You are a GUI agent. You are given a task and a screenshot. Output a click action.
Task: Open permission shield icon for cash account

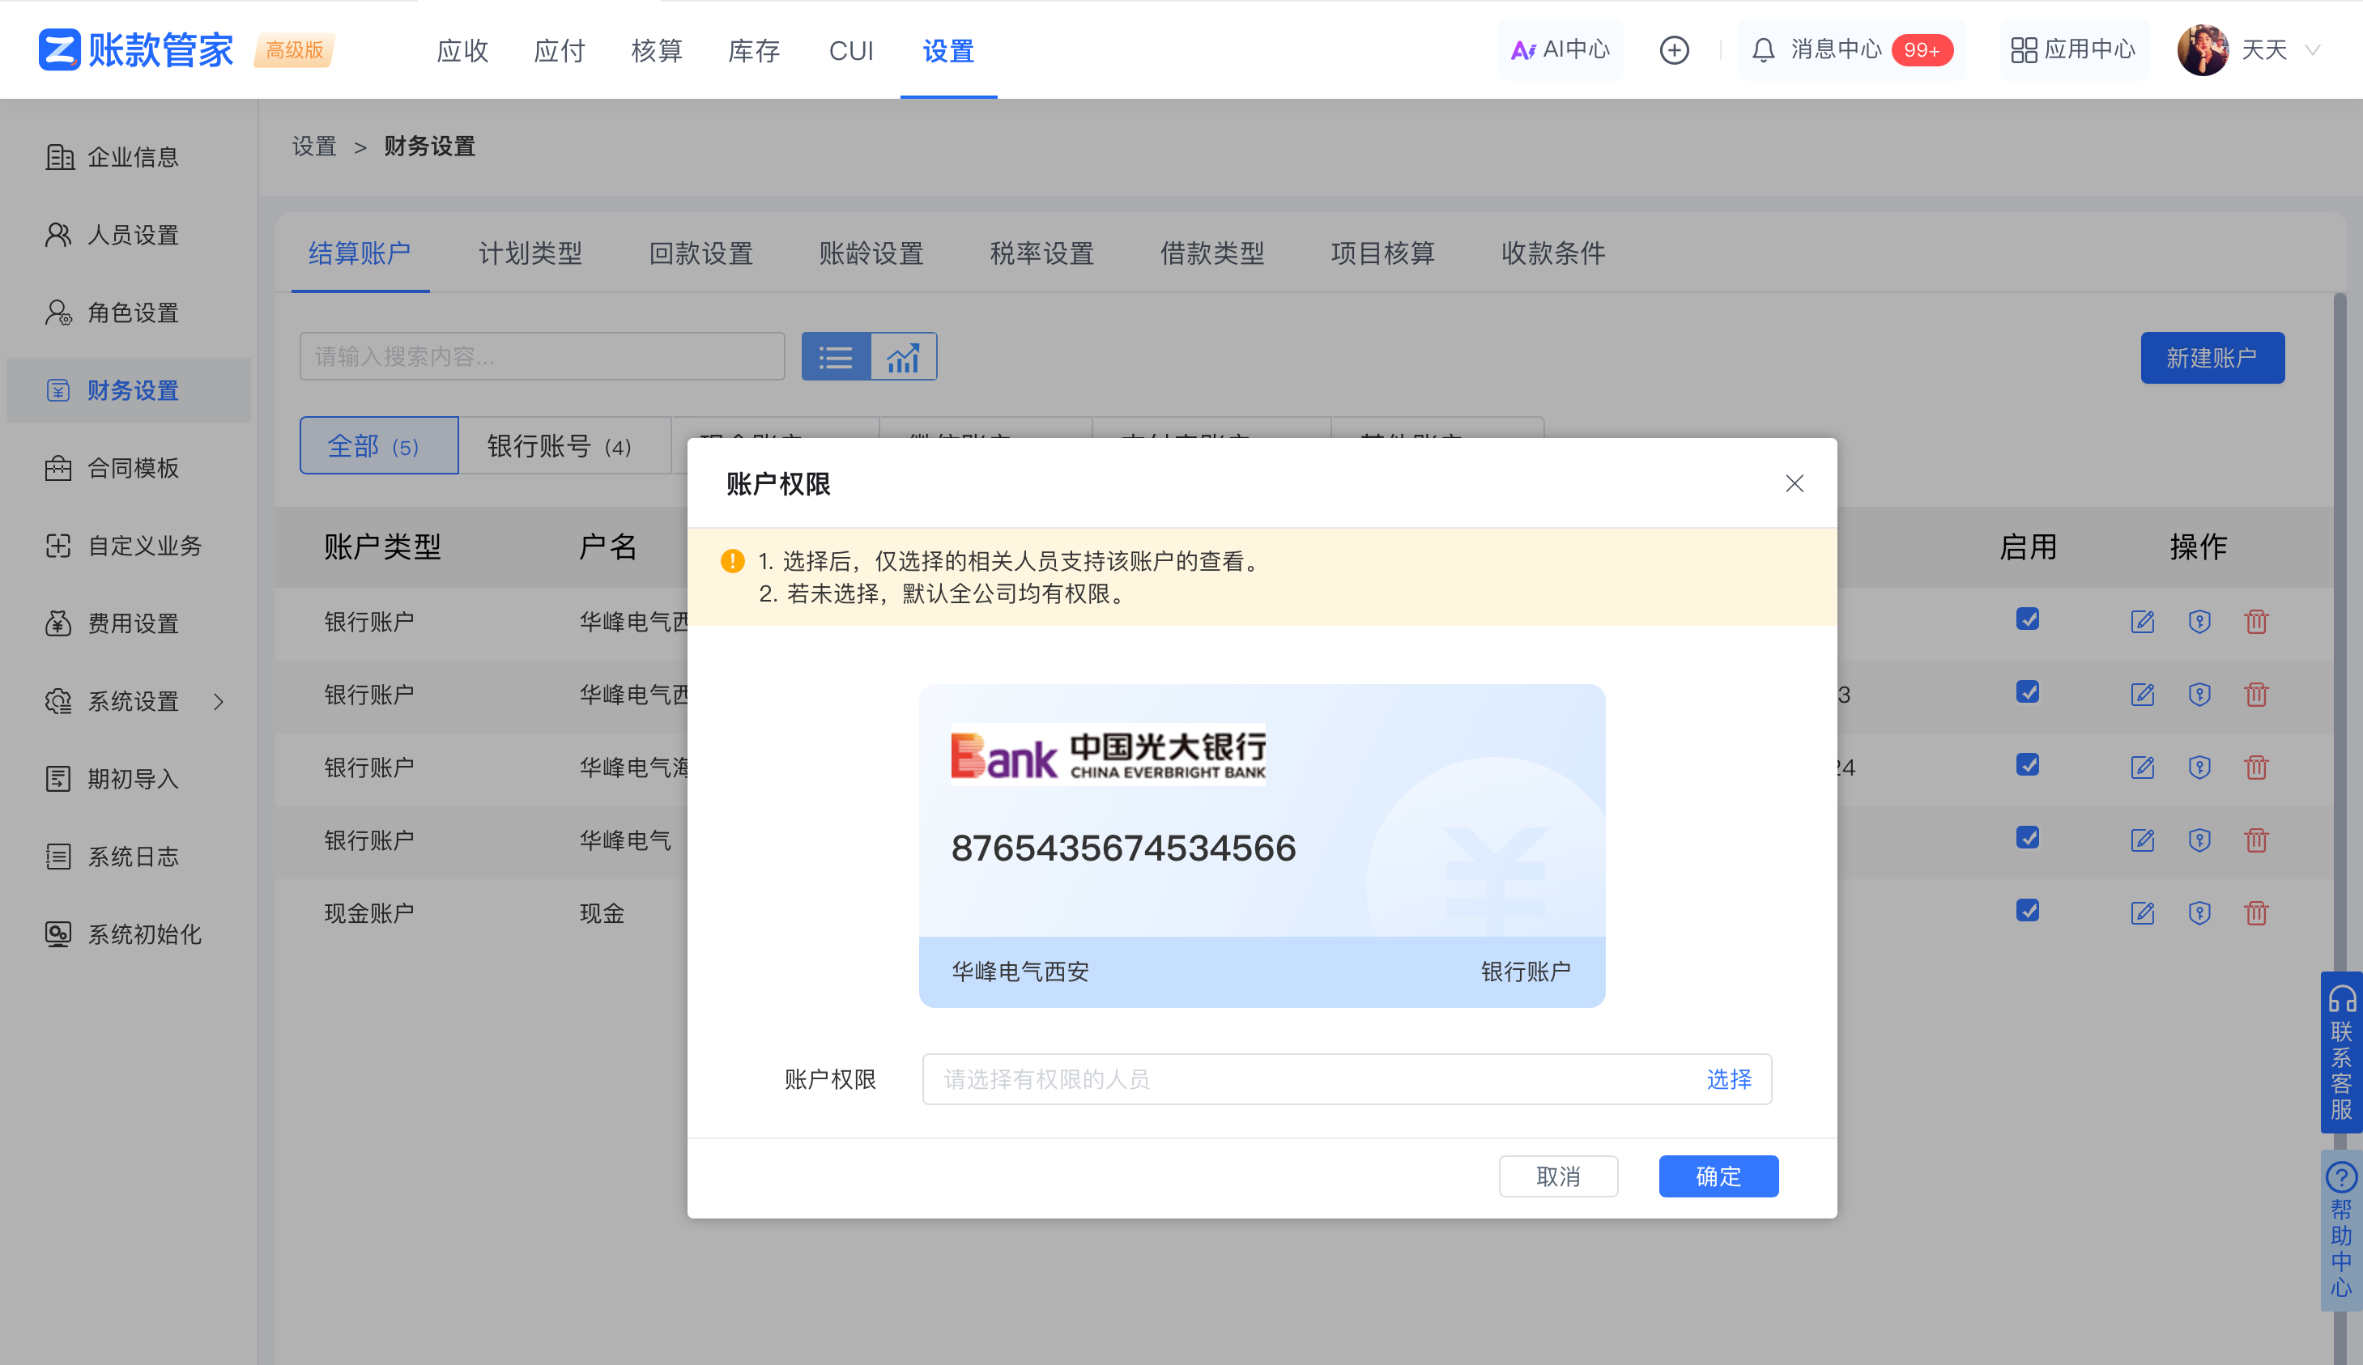[2199, 913]
